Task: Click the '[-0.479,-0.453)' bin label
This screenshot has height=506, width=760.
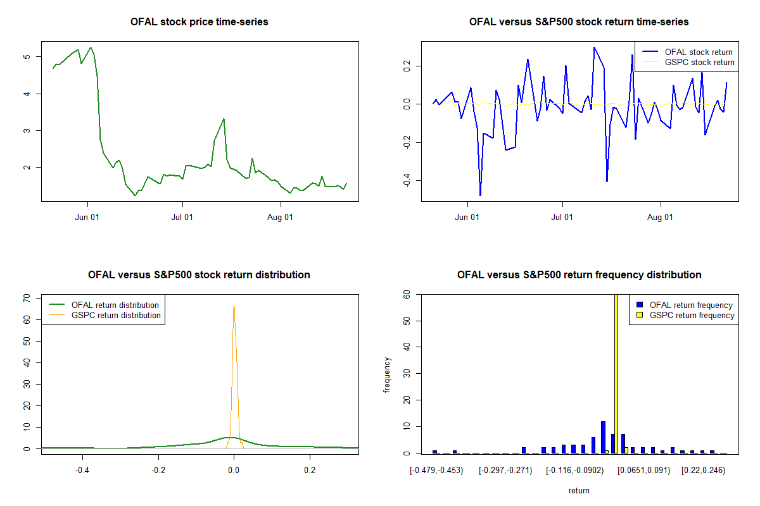Action: (x=436, y=471)
